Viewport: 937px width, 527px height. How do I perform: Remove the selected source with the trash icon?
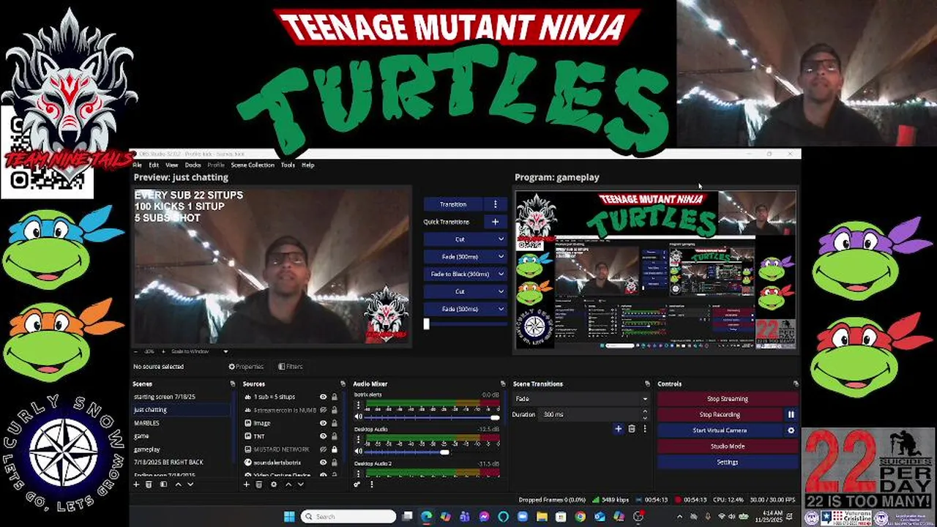click(259, 484)
